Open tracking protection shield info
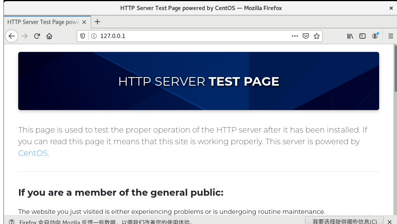This screenshot has height=224, width=397. click(83, 36)
